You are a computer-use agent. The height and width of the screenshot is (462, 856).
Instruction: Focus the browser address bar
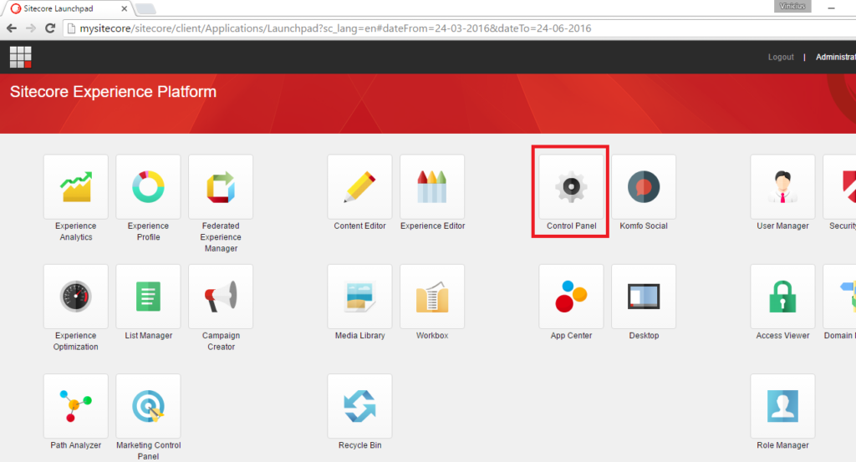click(x=459, y=28)
